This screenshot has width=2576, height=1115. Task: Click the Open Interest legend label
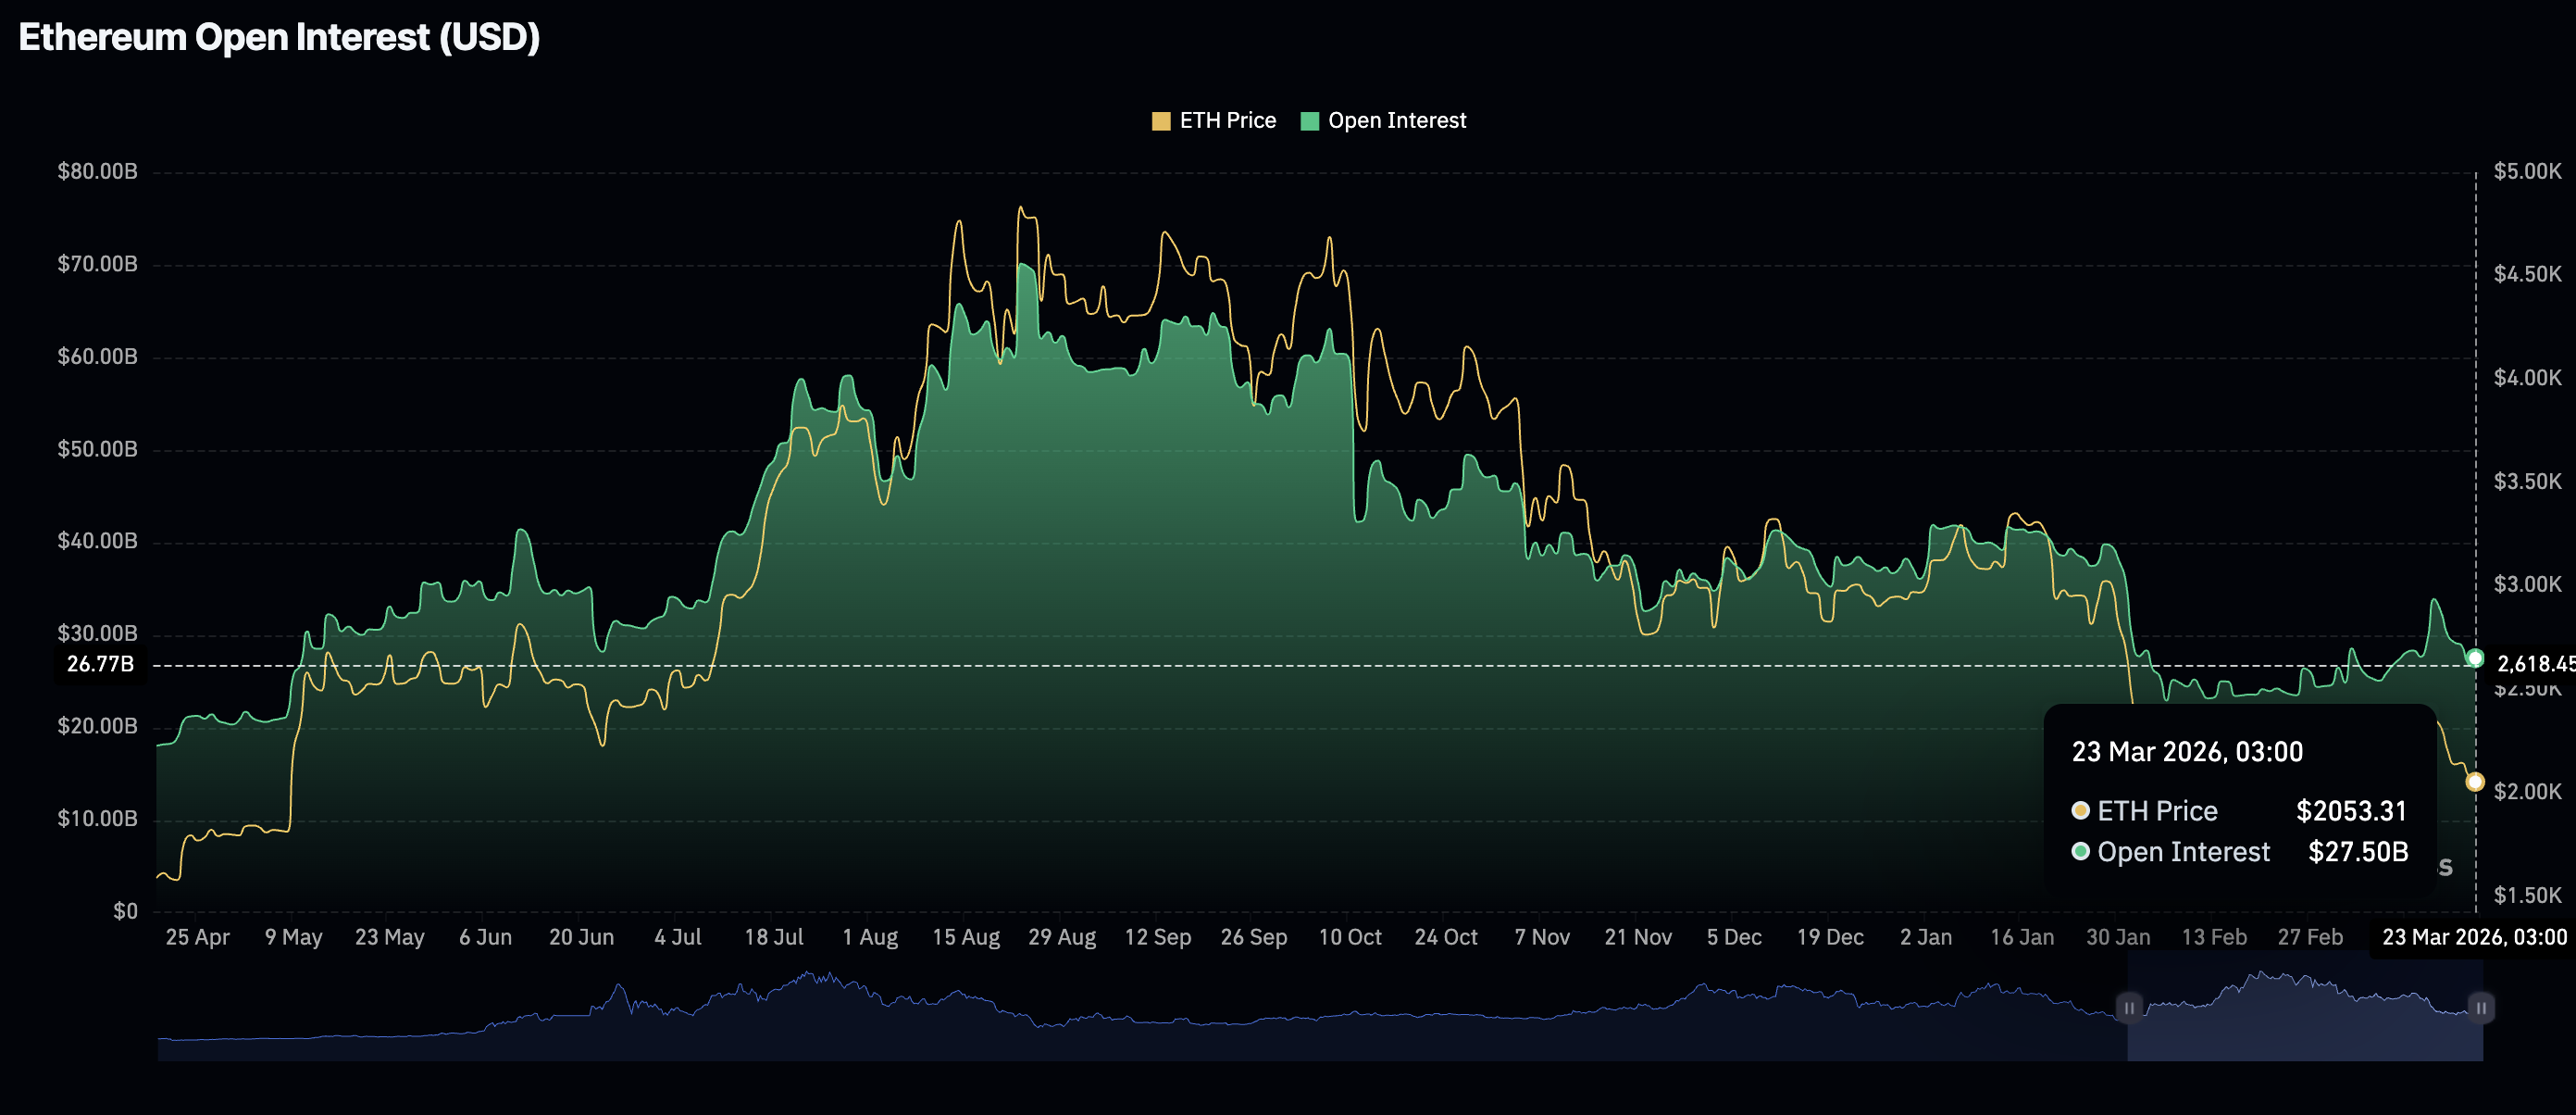[1396, 121]
